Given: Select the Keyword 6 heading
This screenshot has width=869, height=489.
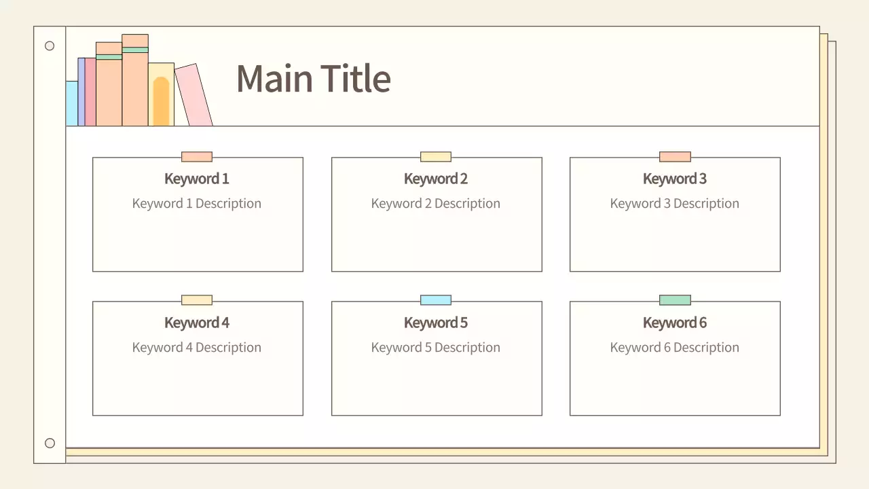Looking at the screenshot, I should point(675,323).
